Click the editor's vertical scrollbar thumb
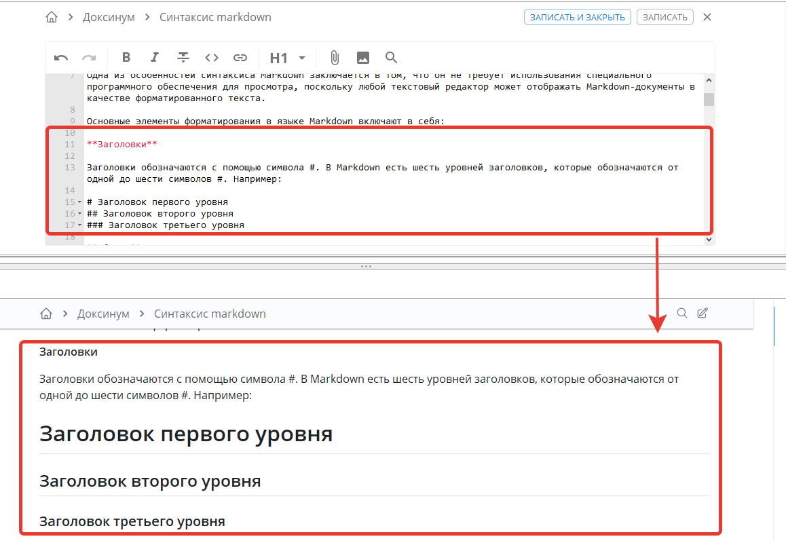 pos(709,100)
